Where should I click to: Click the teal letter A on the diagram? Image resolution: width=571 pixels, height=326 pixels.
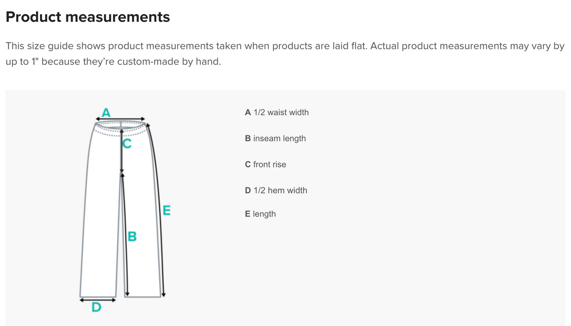pos(106,112)
